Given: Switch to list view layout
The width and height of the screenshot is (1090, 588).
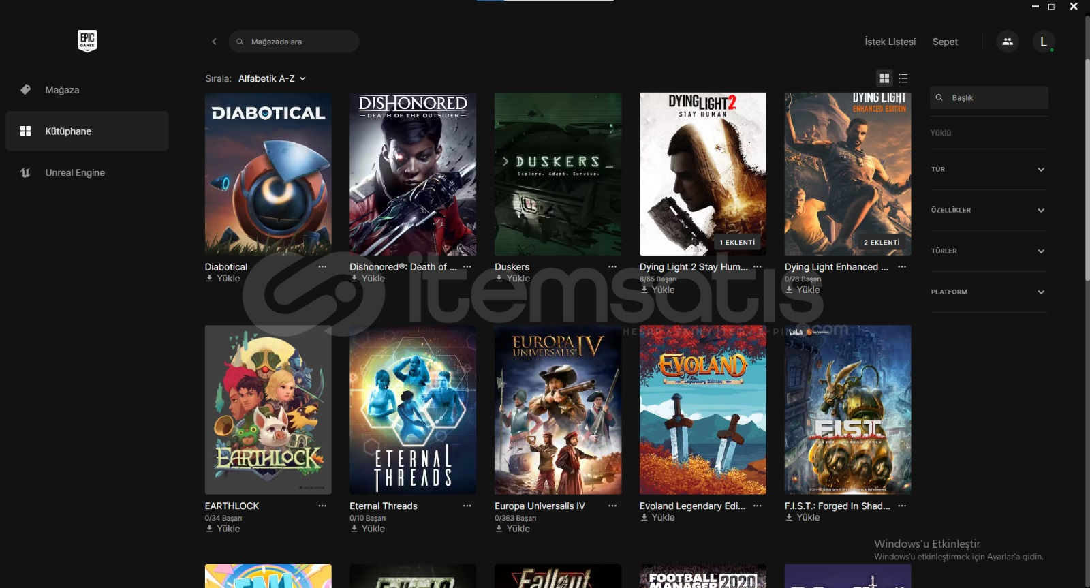Looking at the screenshot, I should point(903,78).
